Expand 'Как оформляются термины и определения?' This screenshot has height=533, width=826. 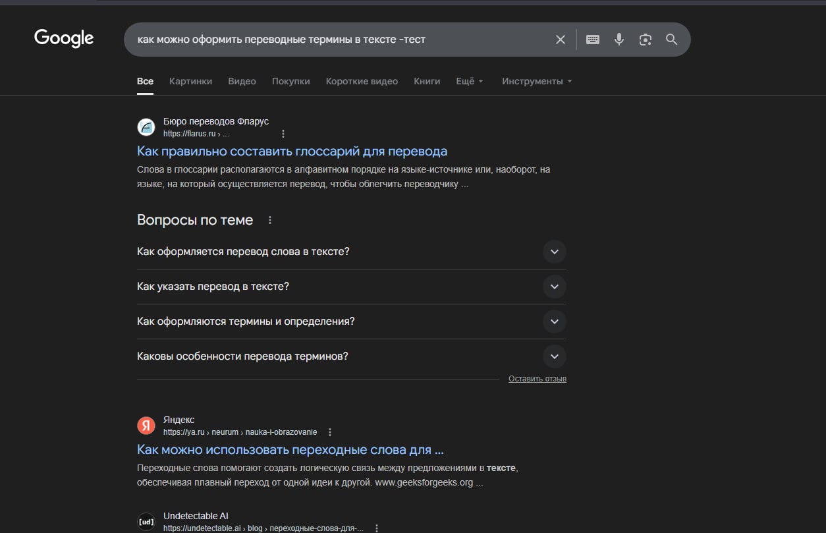tap(554, 322)
